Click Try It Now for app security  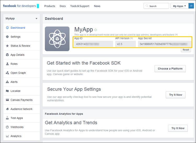coord(175,95)
